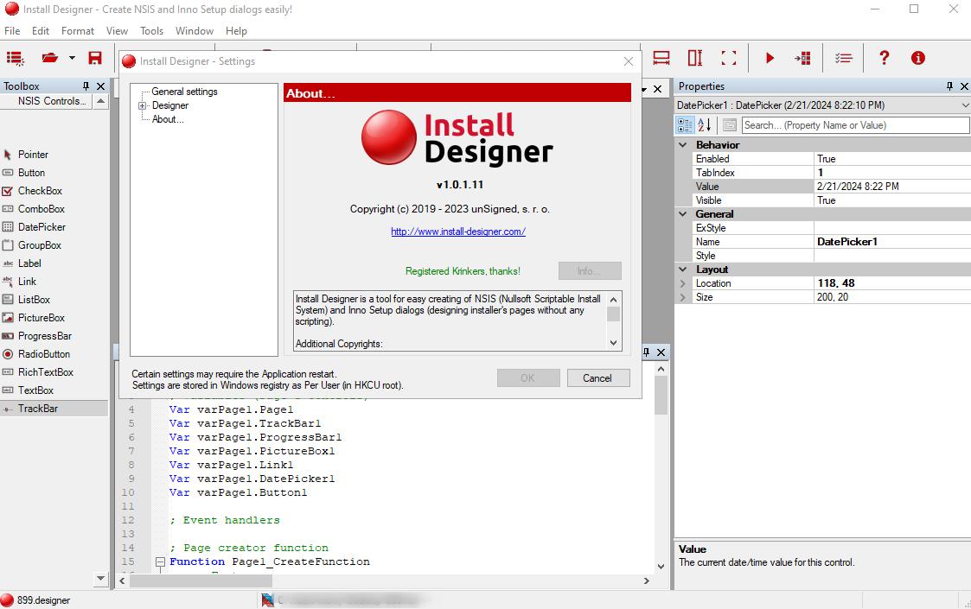This screenshot has width=971, height=609.
Task: Click the fit-to-frame corners toolbar icon
Action: coord(729,58)
